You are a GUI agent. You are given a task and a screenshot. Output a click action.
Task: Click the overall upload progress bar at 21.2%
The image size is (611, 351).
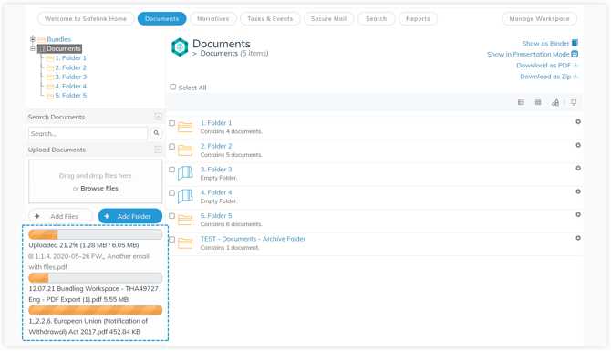pos(96,234)
